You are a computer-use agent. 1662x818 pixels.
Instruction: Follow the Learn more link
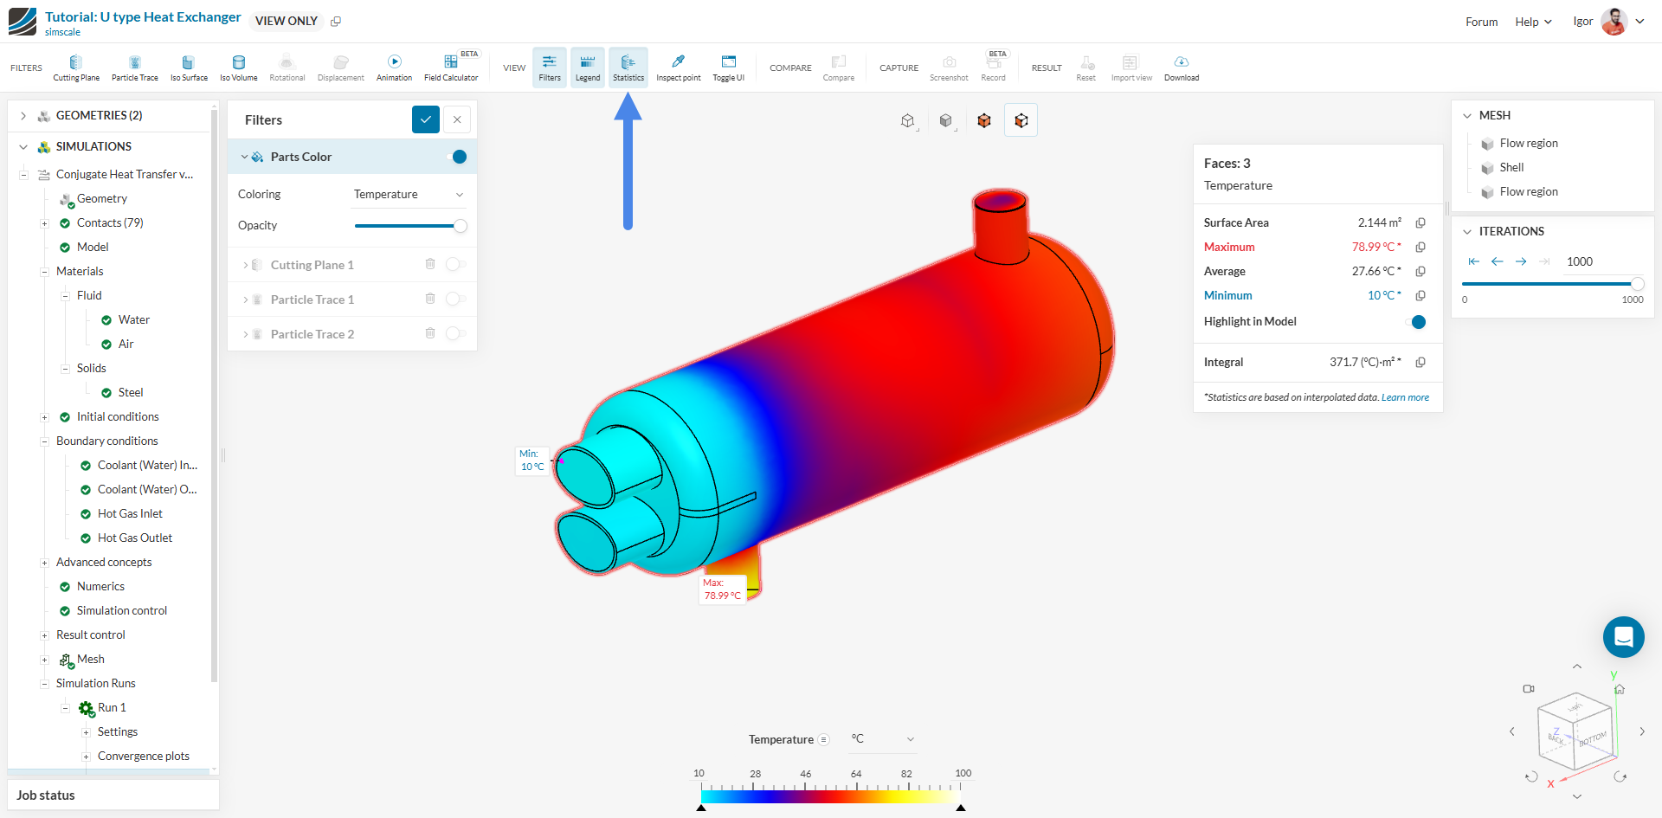pos(1405,397)
